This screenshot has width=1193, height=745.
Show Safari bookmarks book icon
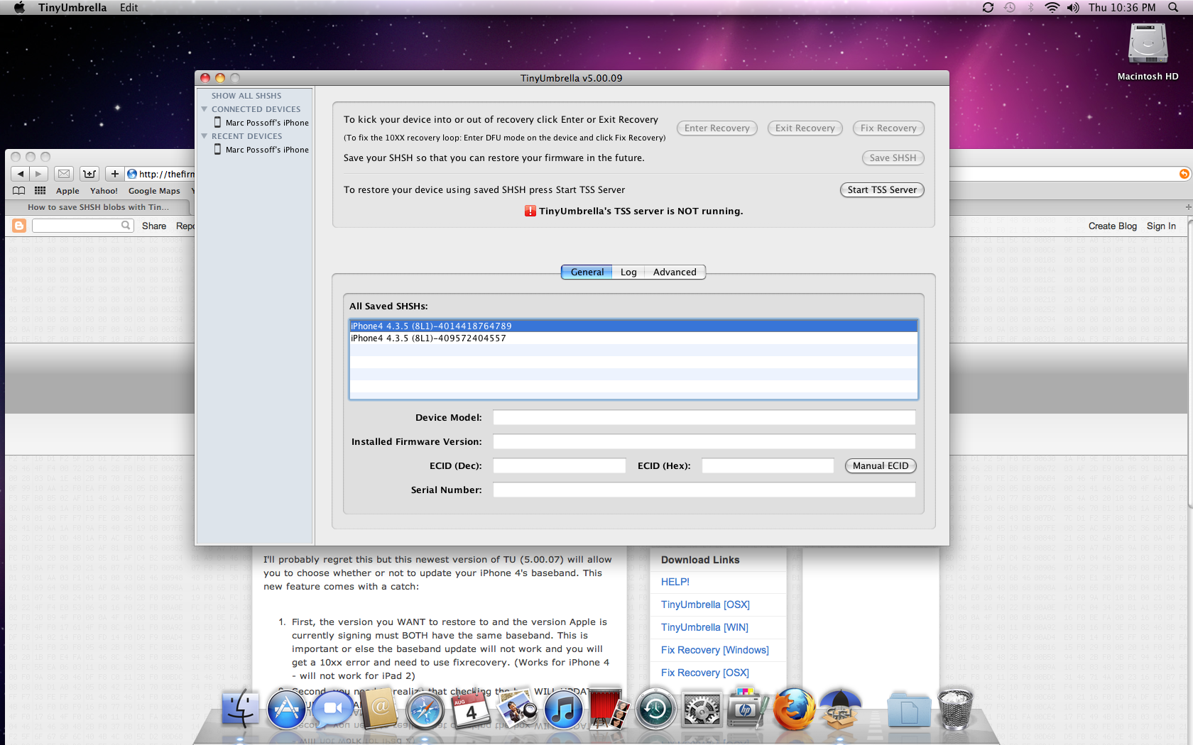click(19, 190)
